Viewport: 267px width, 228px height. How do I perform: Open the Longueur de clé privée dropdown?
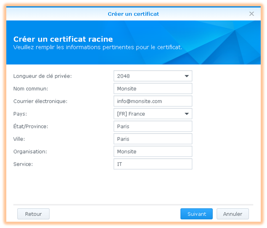tap(153, 76)
